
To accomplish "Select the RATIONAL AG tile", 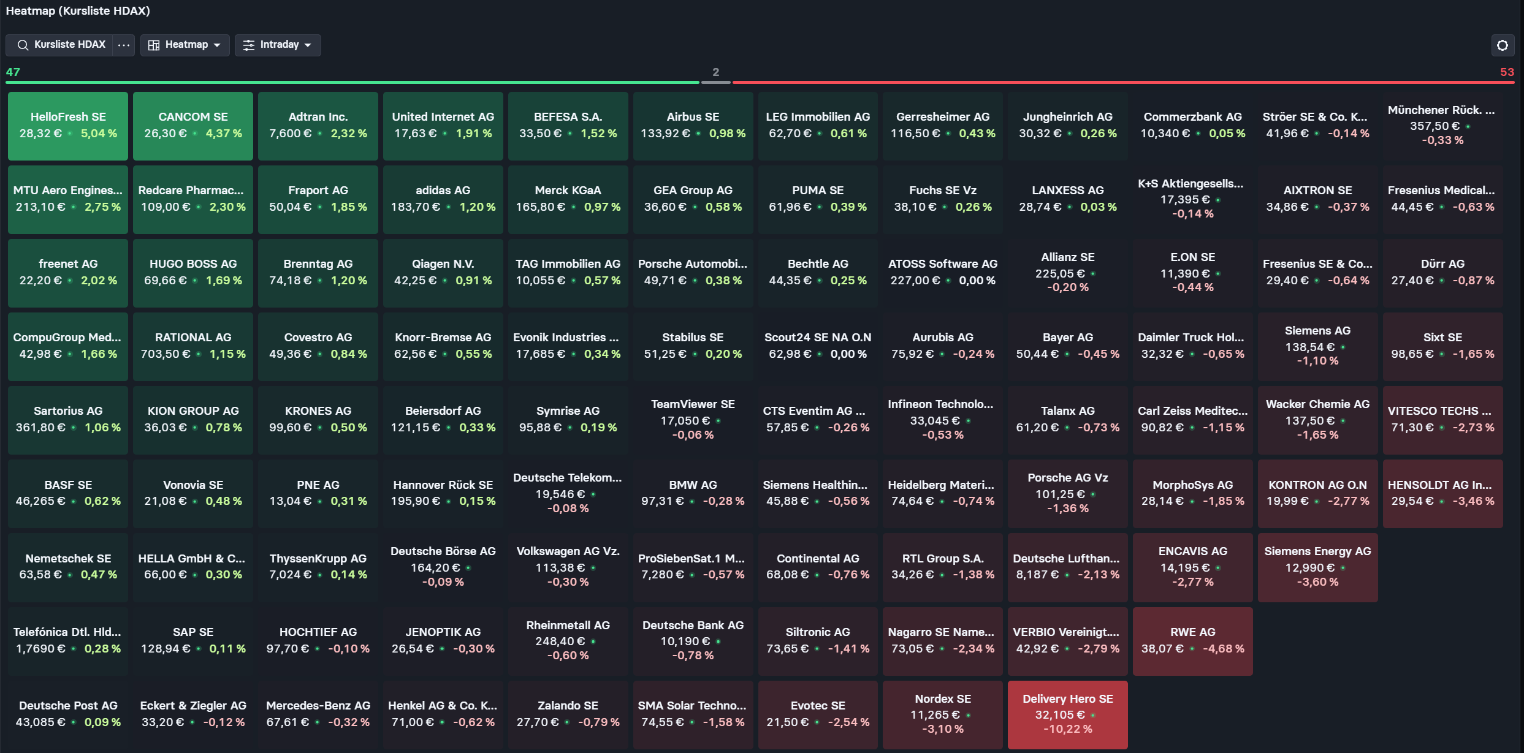I will coord(193,346).
